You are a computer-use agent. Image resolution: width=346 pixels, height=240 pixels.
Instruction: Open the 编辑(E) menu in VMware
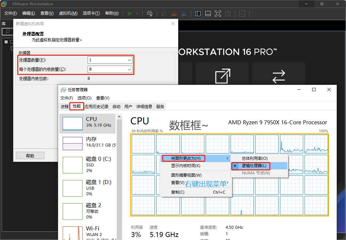[29, 13]
